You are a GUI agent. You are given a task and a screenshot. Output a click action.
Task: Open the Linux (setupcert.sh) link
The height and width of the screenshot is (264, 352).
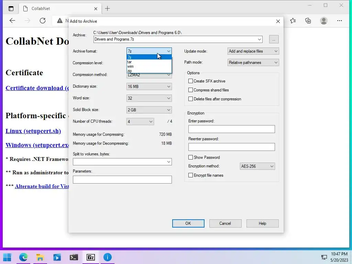[x=33, y=131]
